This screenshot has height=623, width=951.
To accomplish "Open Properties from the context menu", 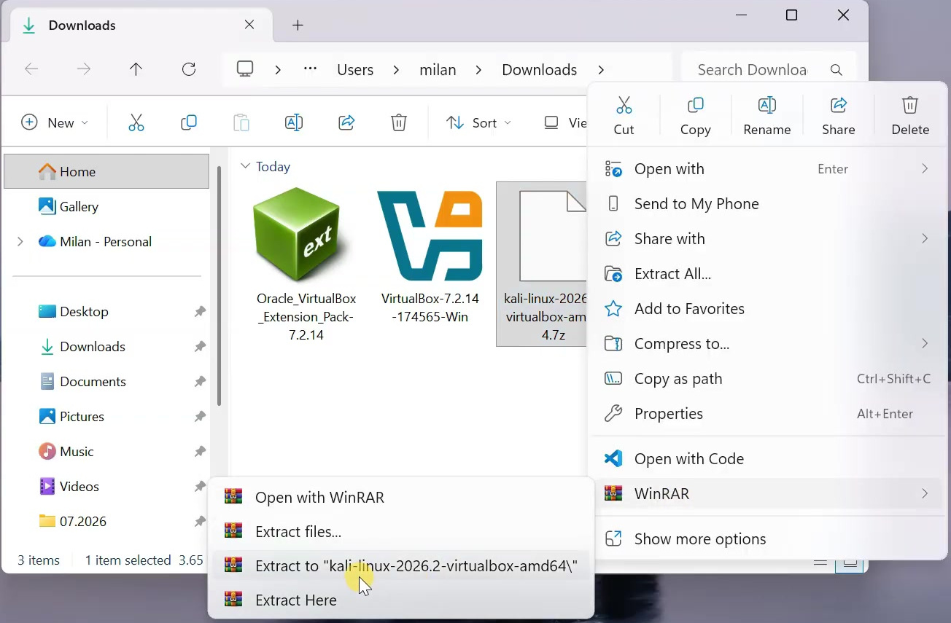I will click(768, 414).
